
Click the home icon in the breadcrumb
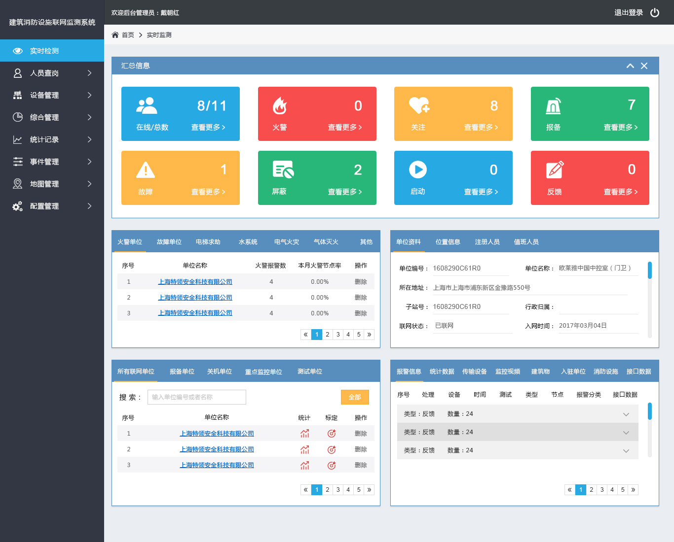pyautogui.click(x=115, y=35)
